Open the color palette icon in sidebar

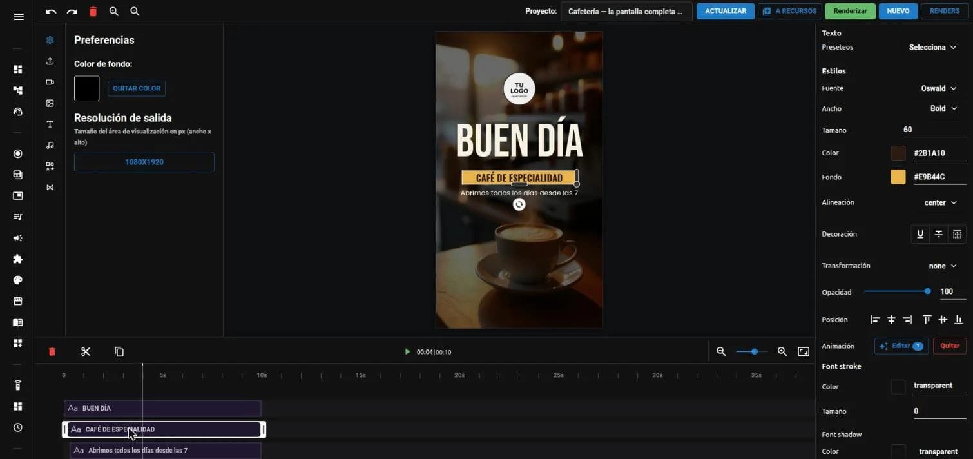pos(18,280)
